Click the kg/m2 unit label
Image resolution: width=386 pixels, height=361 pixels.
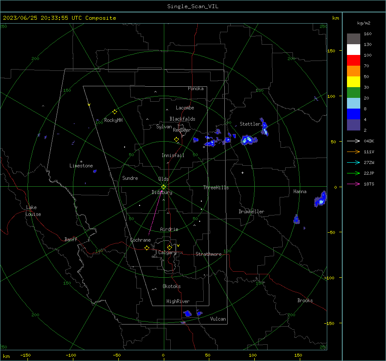pos(364,23)
